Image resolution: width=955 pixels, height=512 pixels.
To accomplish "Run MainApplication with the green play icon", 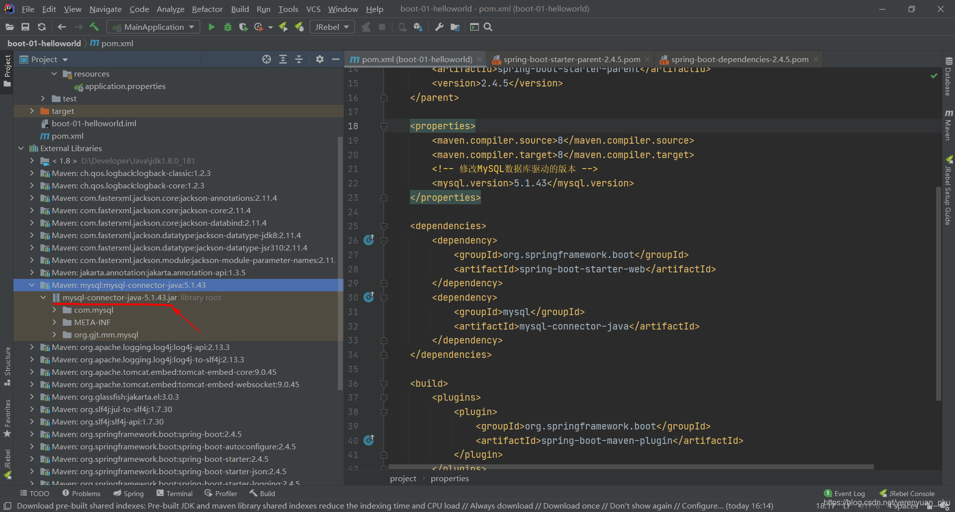I will [211, 27].
